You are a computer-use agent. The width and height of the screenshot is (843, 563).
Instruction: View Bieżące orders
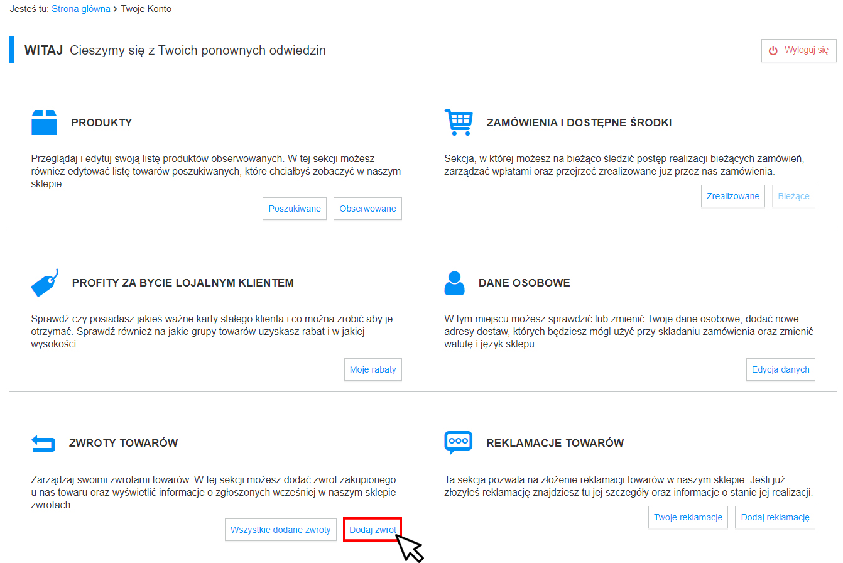click(793, 196)
